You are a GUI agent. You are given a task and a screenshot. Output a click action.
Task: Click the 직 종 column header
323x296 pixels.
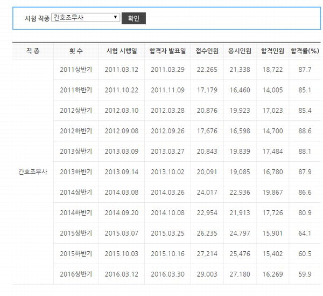tap(33, 51)
